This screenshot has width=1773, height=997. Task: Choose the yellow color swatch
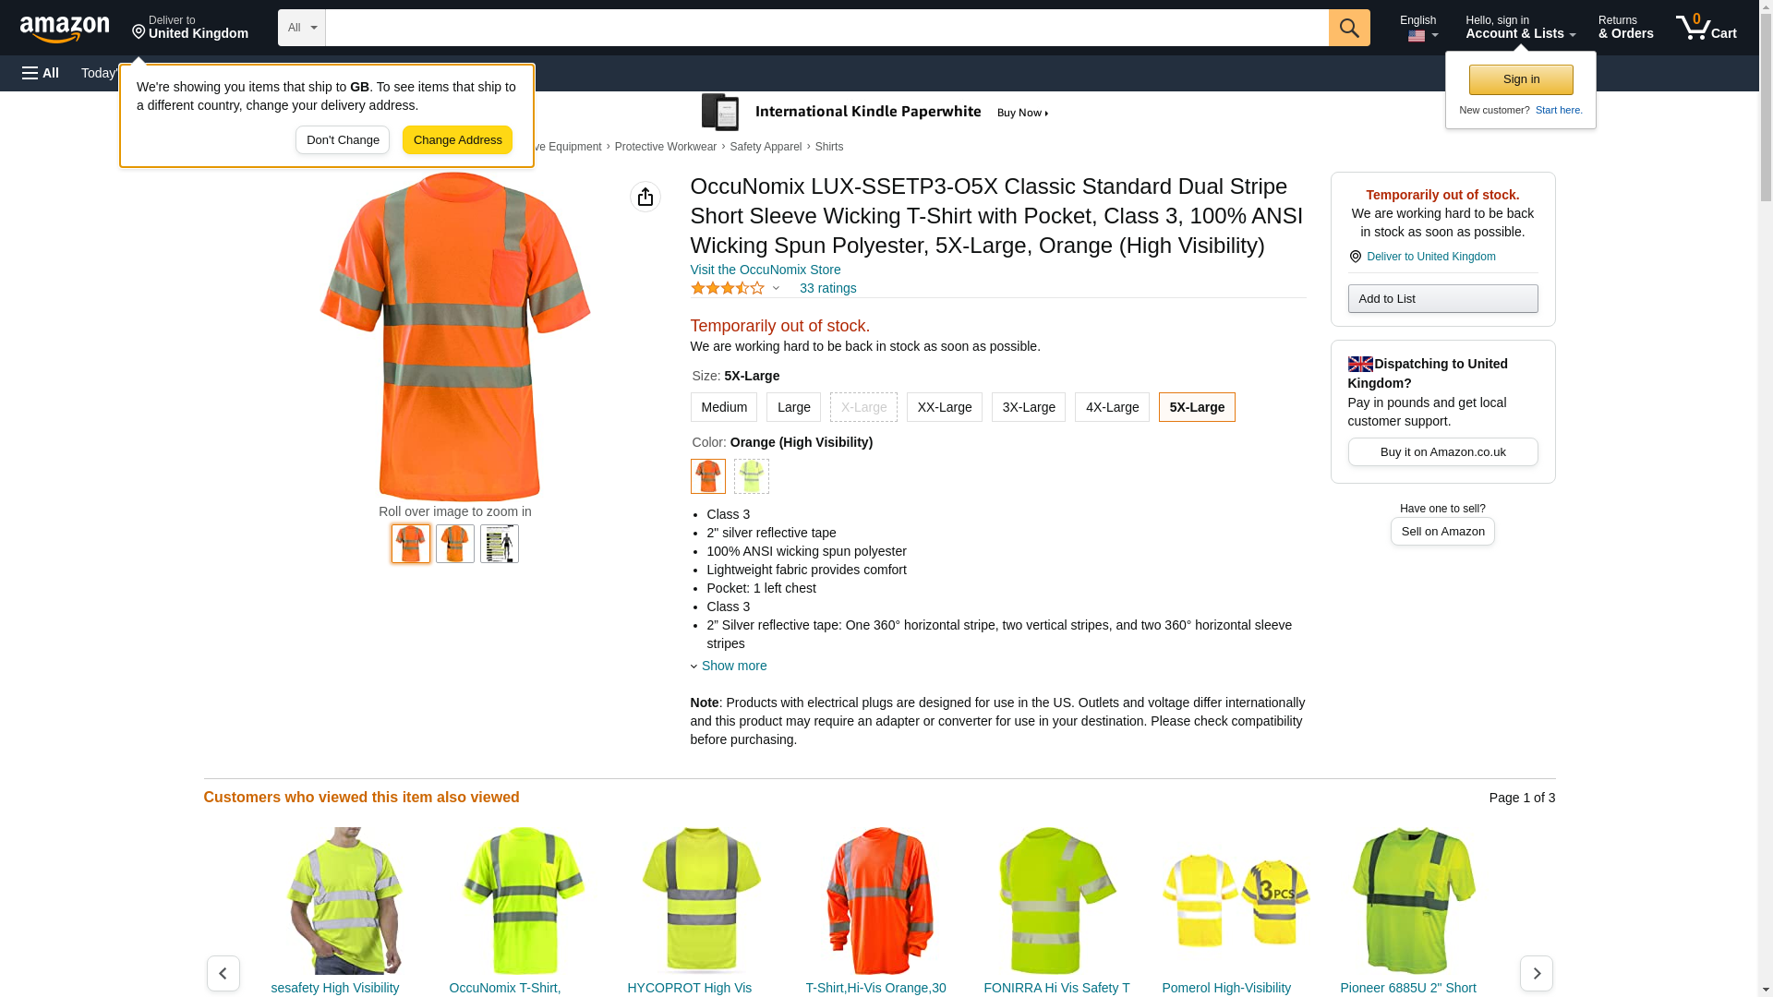point(751,476)
